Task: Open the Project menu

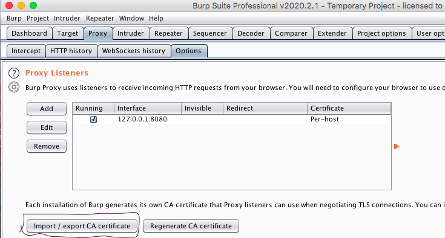Action: pos(38,18)
